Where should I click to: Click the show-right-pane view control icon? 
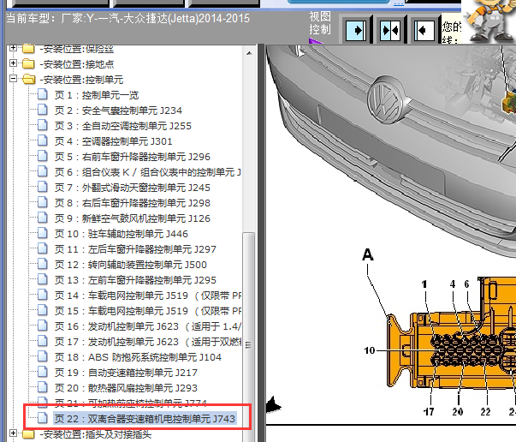tap(356, 30)
